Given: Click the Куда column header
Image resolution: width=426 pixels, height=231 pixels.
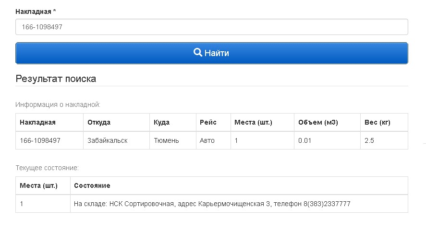Looking at the screenshot, I should tap(161, 122).
